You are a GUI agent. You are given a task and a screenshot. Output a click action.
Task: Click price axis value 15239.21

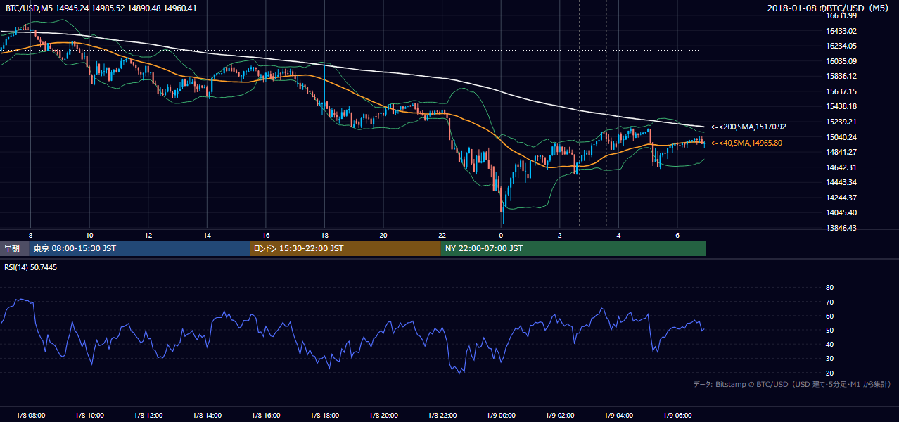(841, 122)
